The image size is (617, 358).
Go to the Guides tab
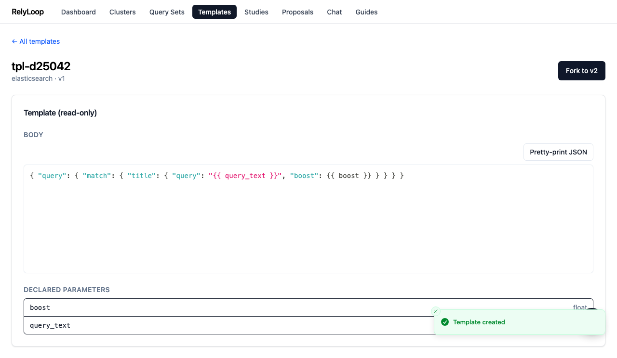366,12
